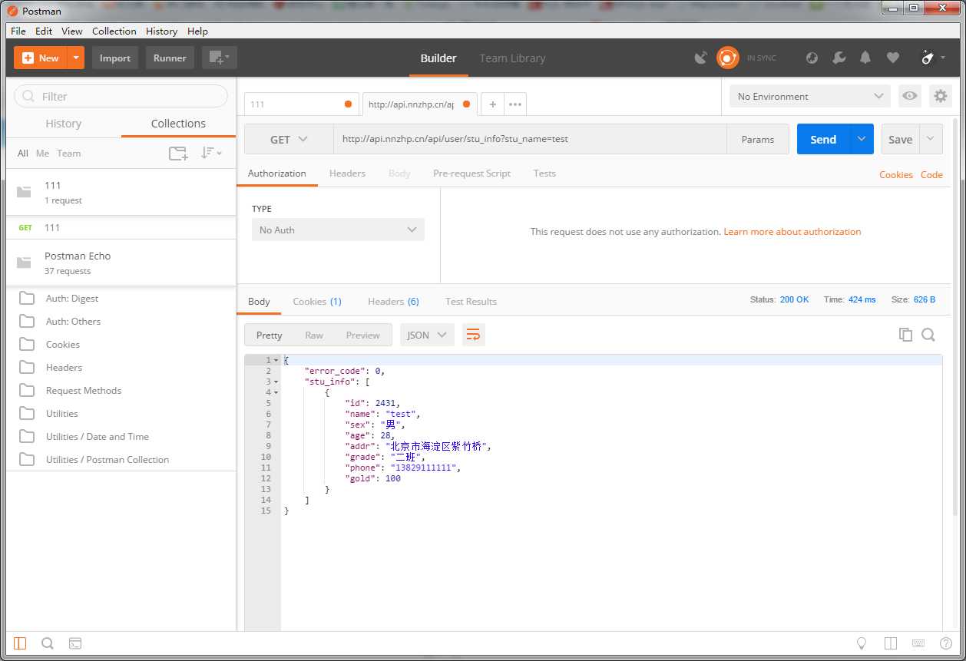
Task: Click the Filter search field
Action: click(x=121, y=96)
